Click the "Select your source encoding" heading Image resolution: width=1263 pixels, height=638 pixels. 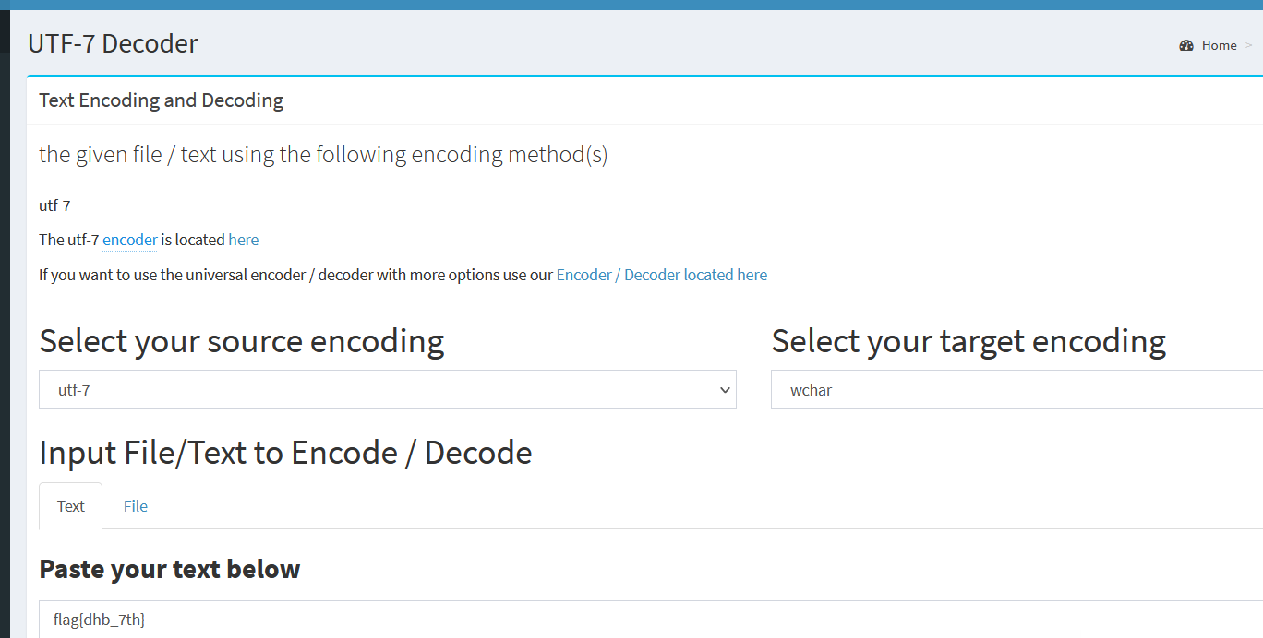[x=241, y=341]
